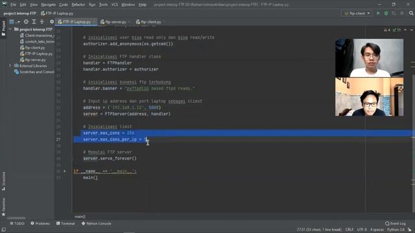Screen dimensions: 415x233
Task: Open the Tools menu
Action: [x=103, y=5]
